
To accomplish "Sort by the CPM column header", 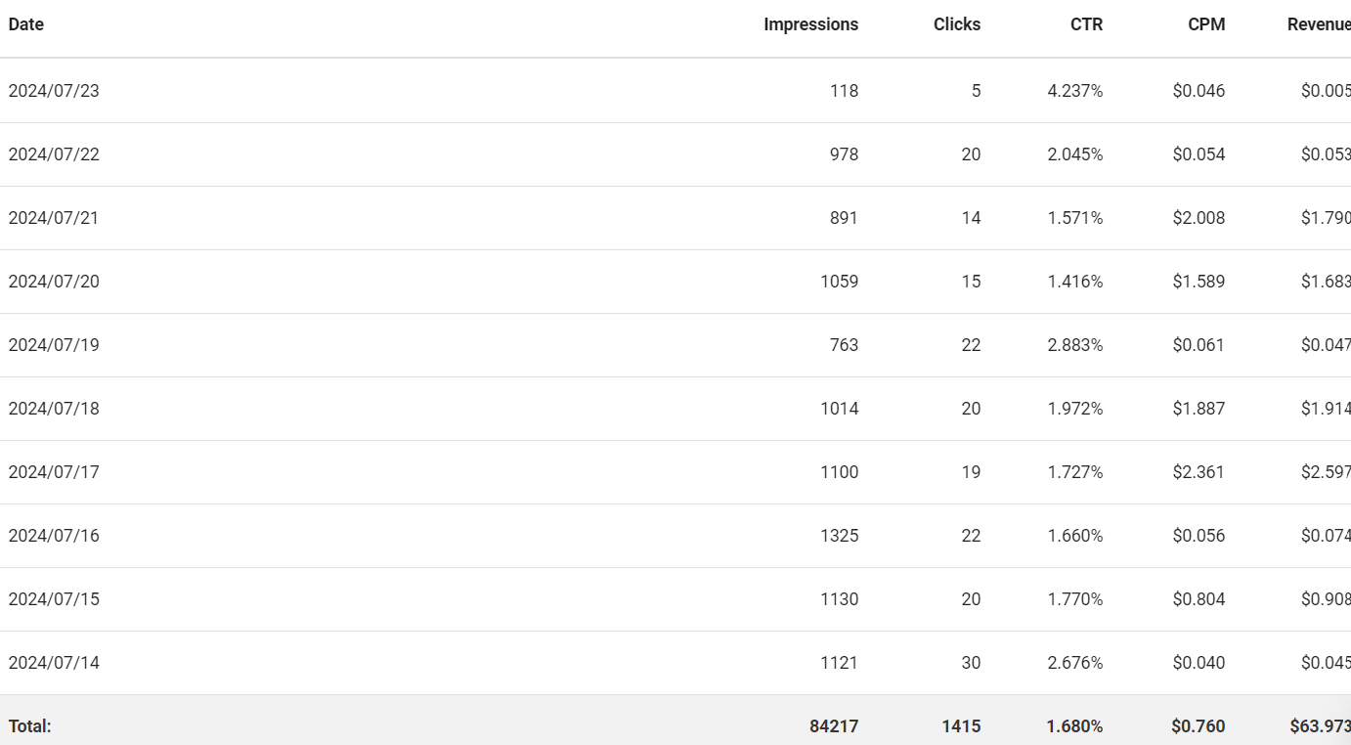I will pyautogui.click(x=1206, y=24).
